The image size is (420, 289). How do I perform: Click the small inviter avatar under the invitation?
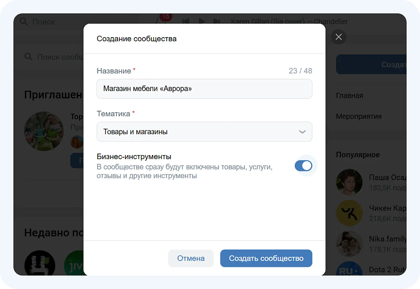click(77, 142)
